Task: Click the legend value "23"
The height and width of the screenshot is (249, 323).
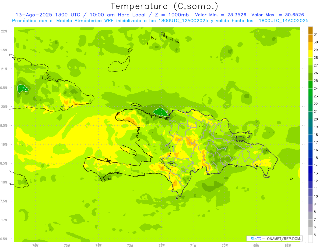Action: 316,96
